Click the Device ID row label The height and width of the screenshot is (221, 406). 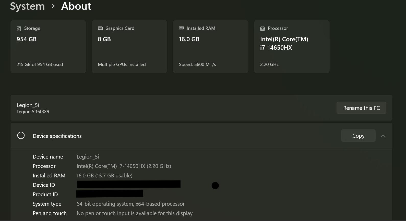(44, 185)
